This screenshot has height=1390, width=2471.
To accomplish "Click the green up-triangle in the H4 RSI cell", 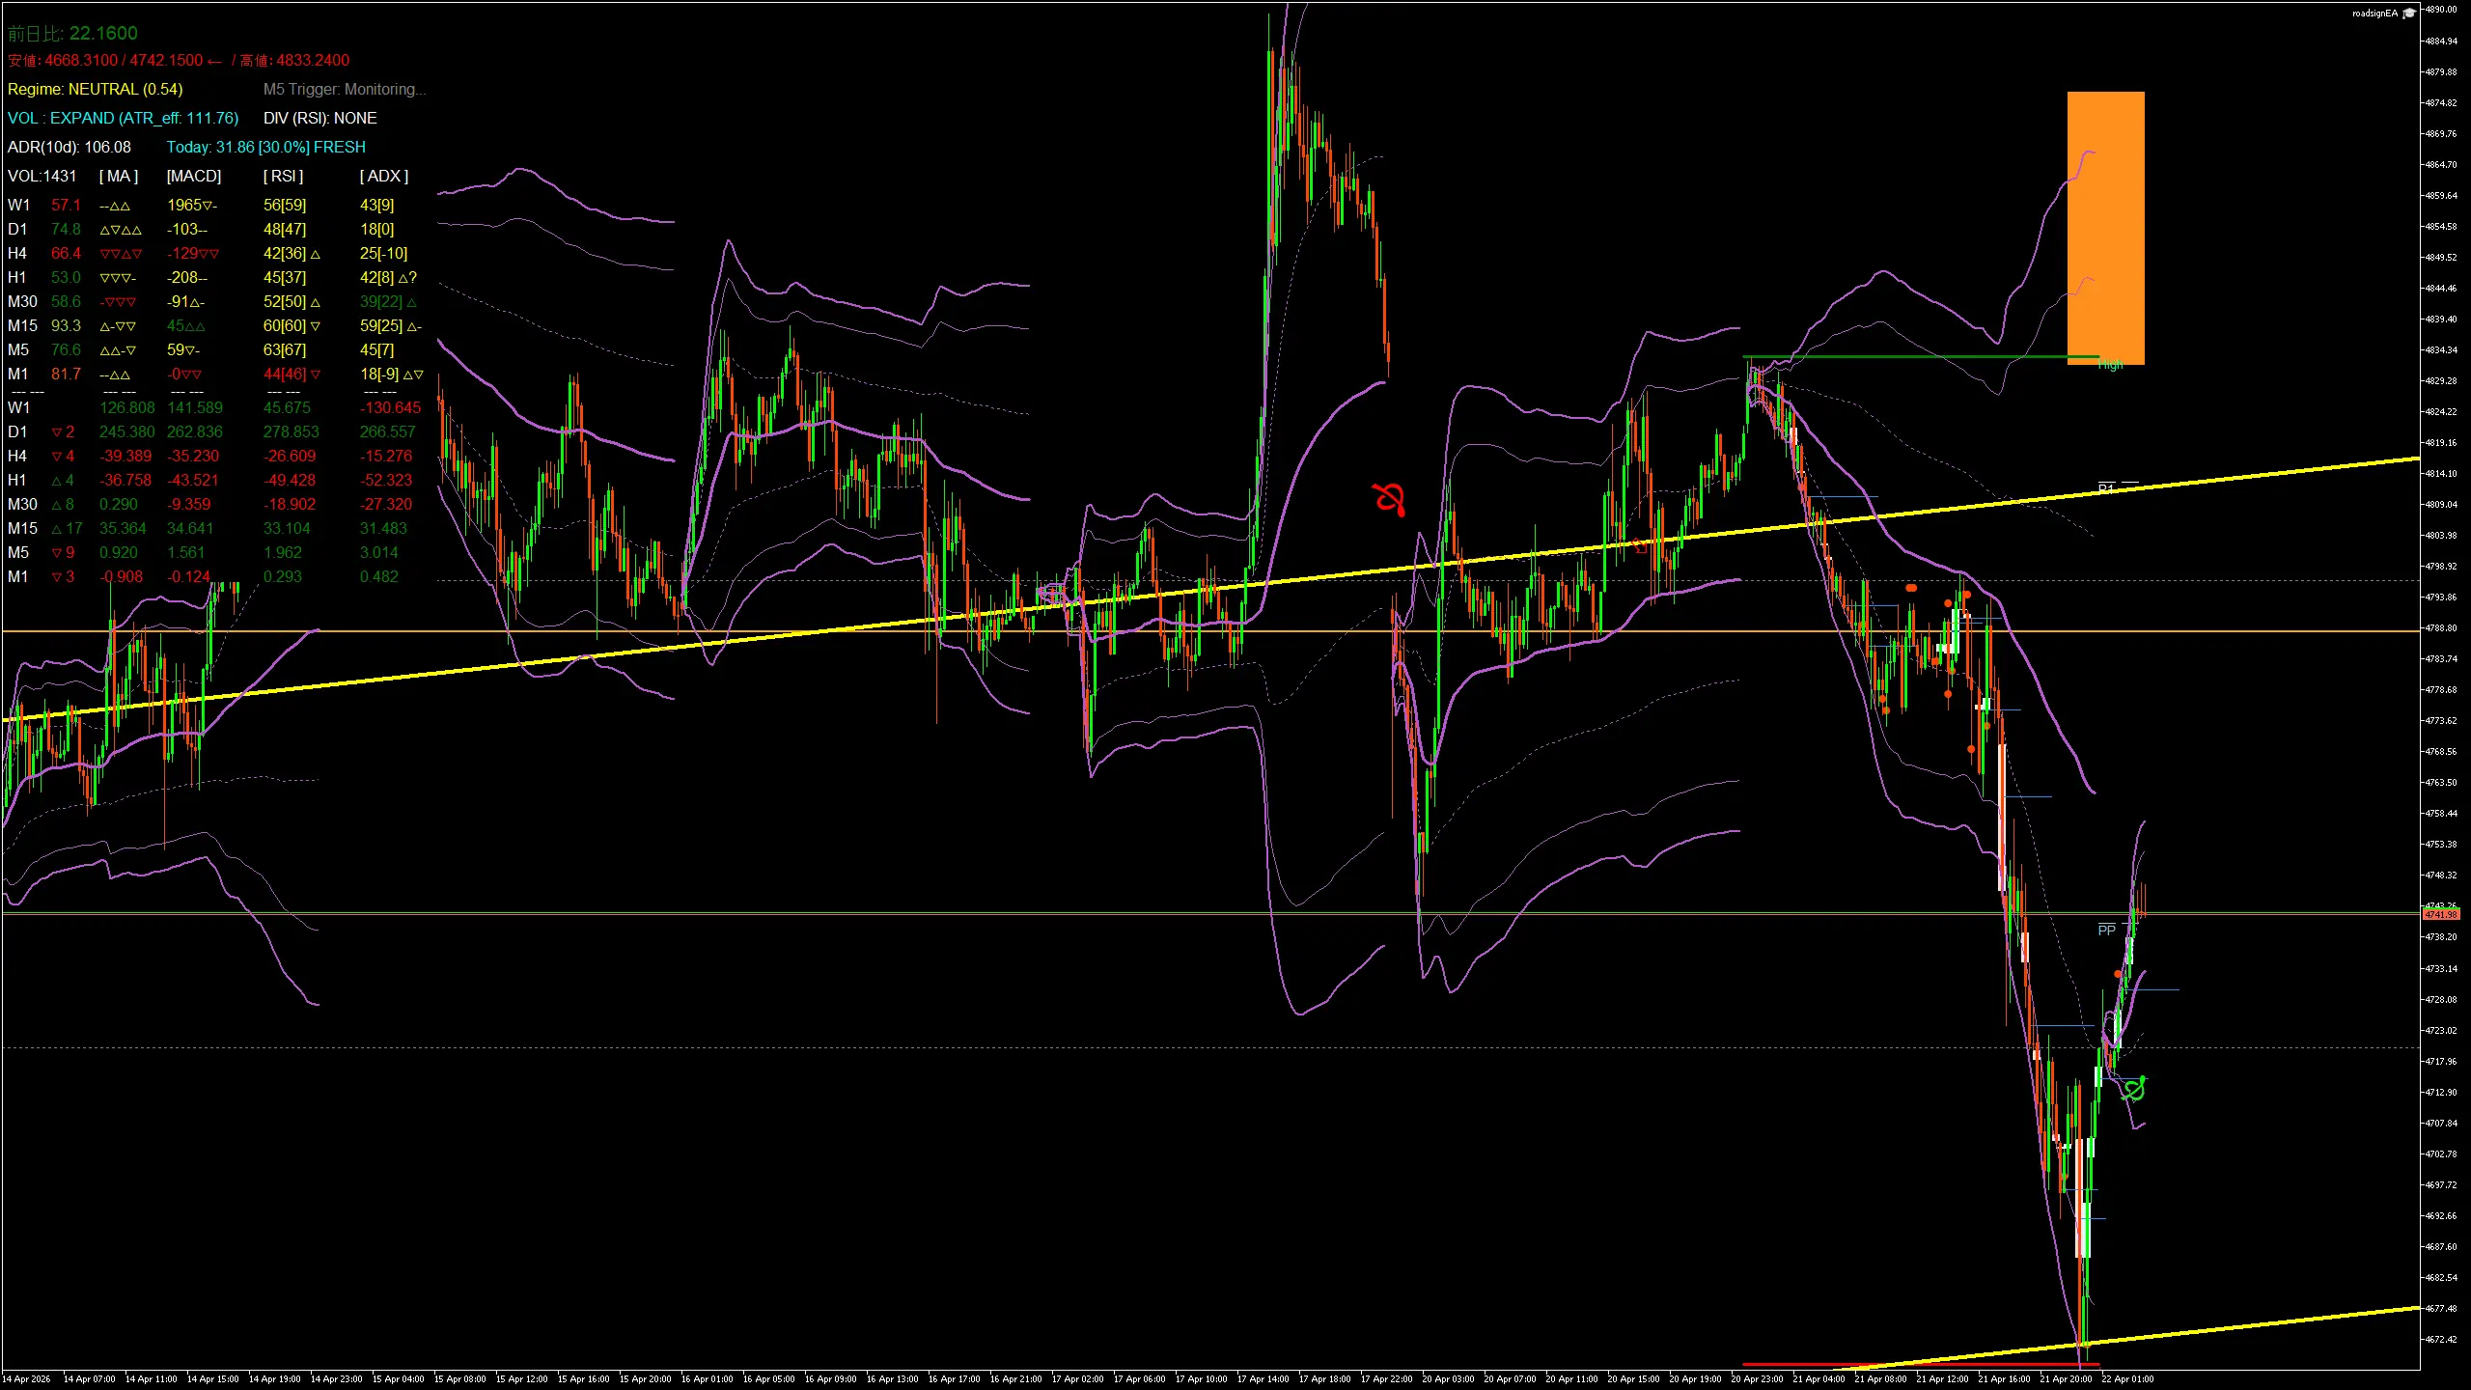I will pyautogui.click(x=316, y=253).
